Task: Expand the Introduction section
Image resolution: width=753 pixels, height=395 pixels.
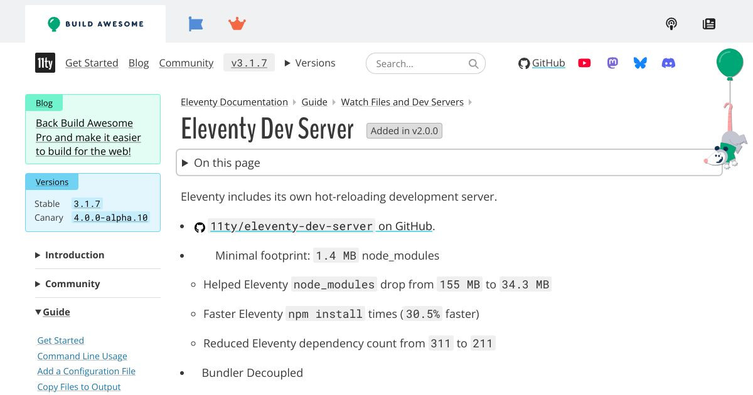Action: click(x=70, y=255)
